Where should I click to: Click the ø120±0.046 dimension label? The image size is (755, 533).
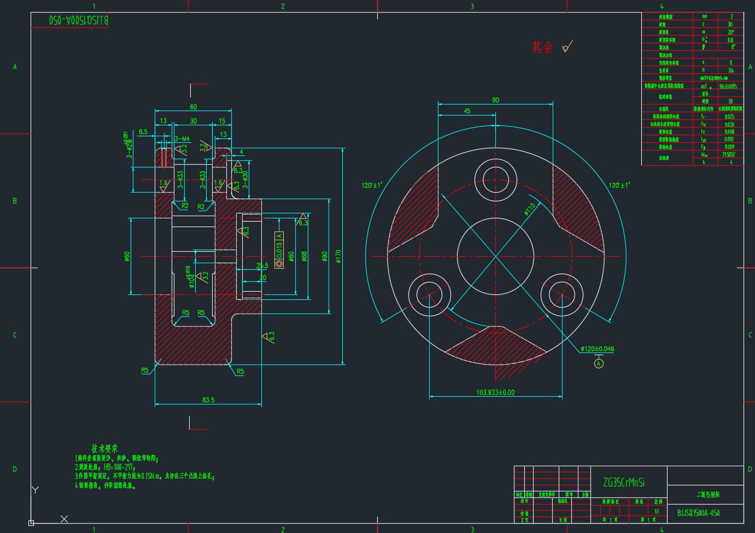pos(597,349)
